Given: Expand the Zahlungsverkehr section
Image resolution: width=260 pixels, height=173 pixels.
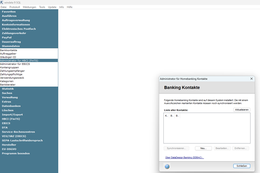Looking at the screenshot, I should tap(14, 33).
